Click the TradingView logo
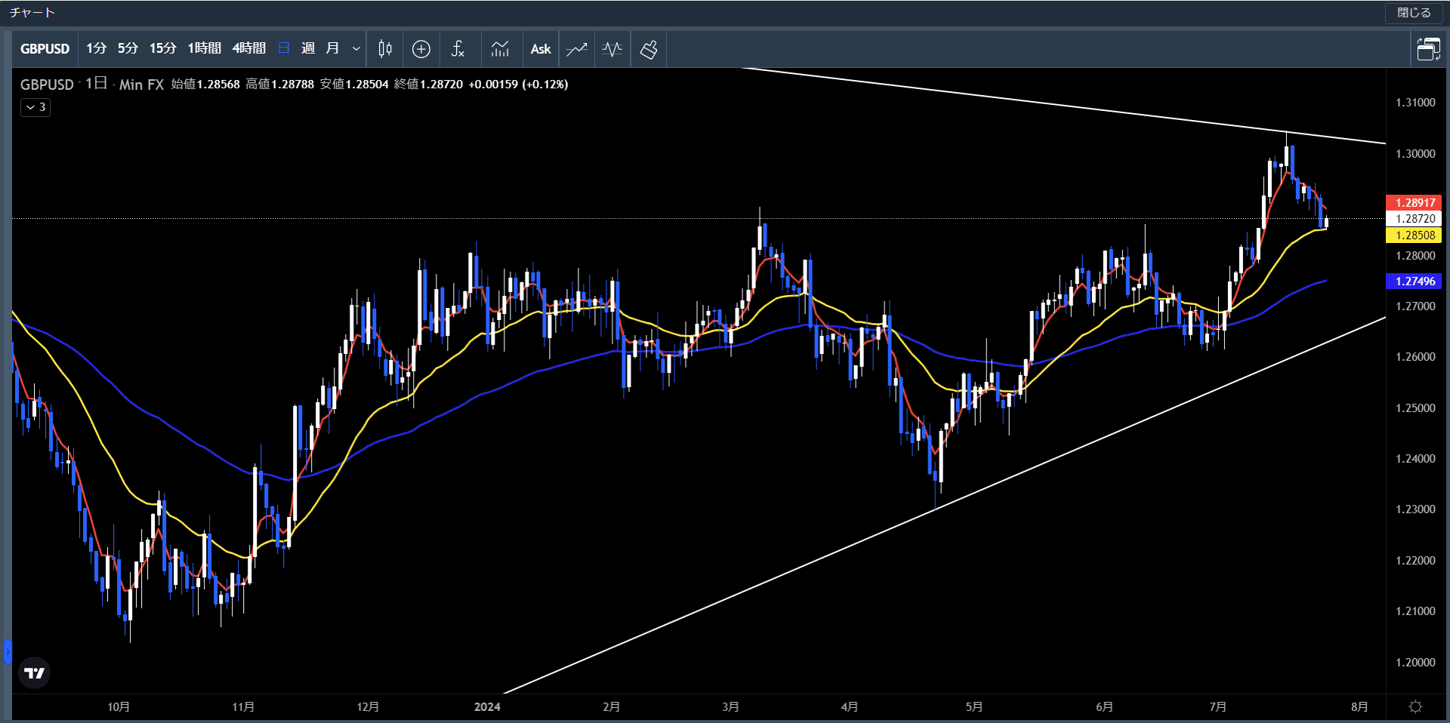Image resolution: width=1450 pixels, height=723 pixels. pos(34,672)
